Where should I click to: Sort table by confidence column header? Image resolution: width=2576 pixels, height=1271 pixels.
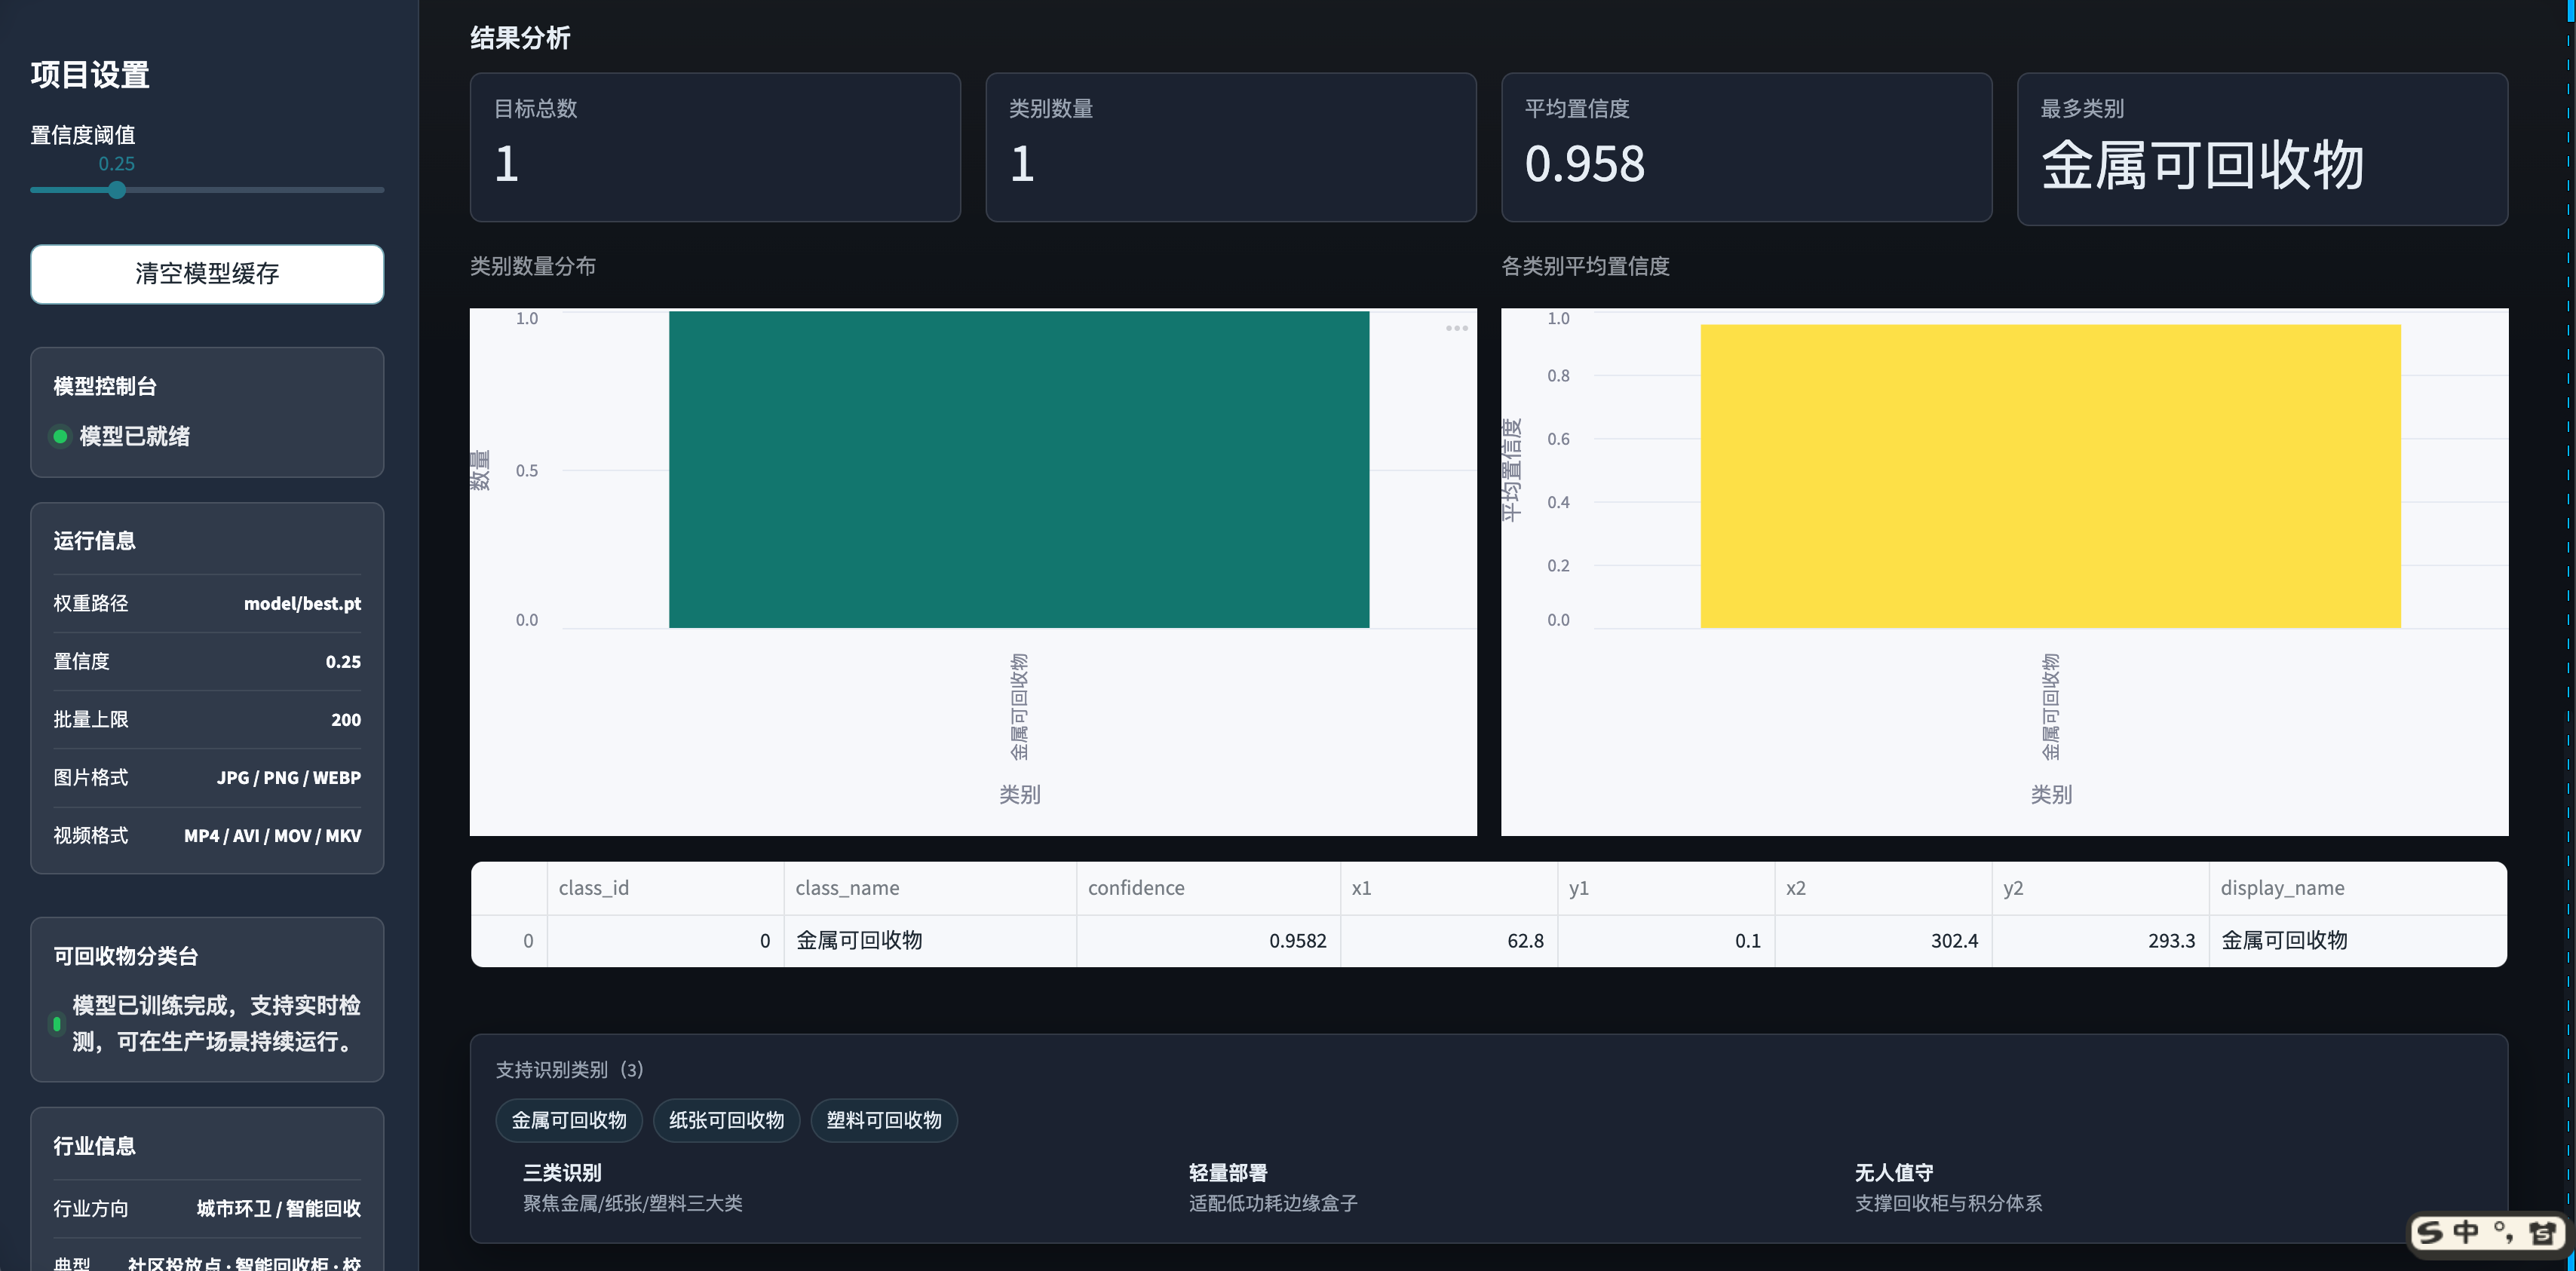coord(1208,888)
